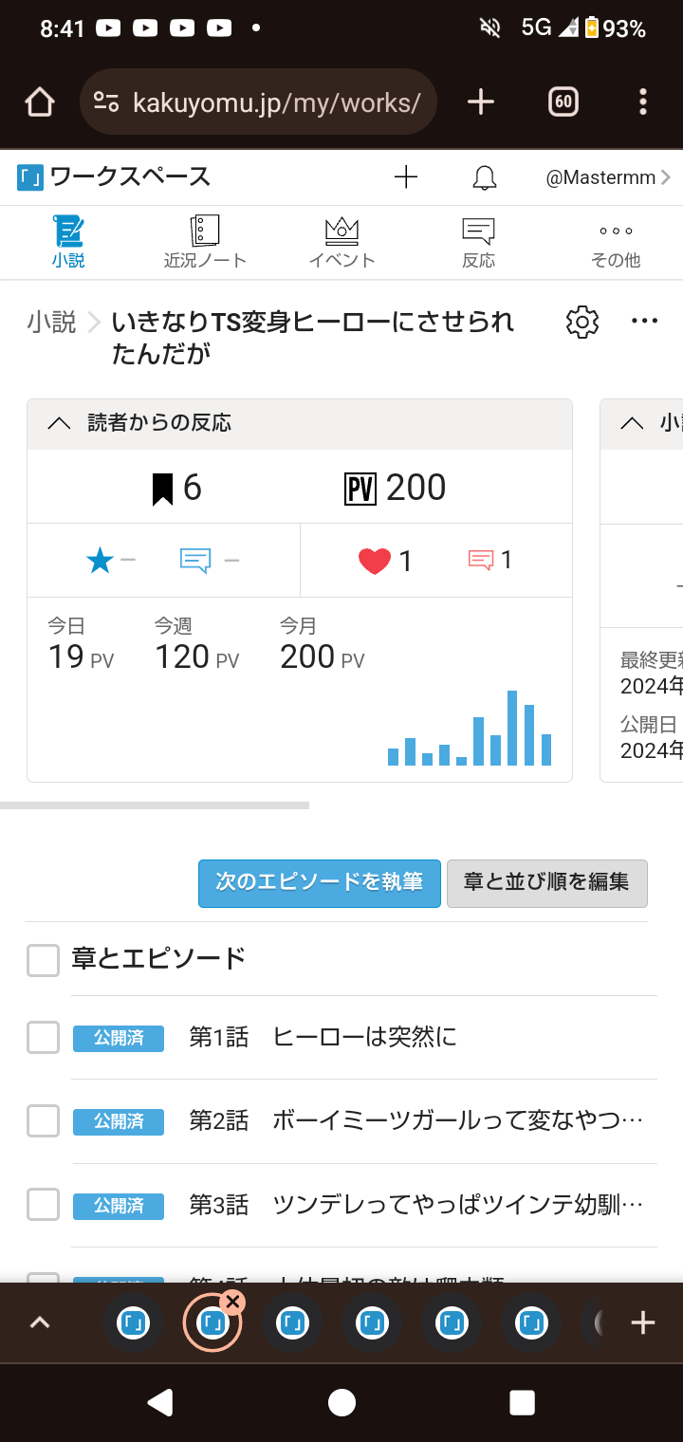Screen dimensions: 683x1442
Task: Expand the bottom tab strip chevron
Action: click(40, 1322)
